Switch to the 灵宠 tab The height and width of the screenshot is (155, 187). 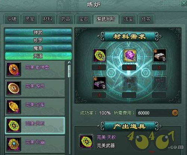[x=29, y=19]
